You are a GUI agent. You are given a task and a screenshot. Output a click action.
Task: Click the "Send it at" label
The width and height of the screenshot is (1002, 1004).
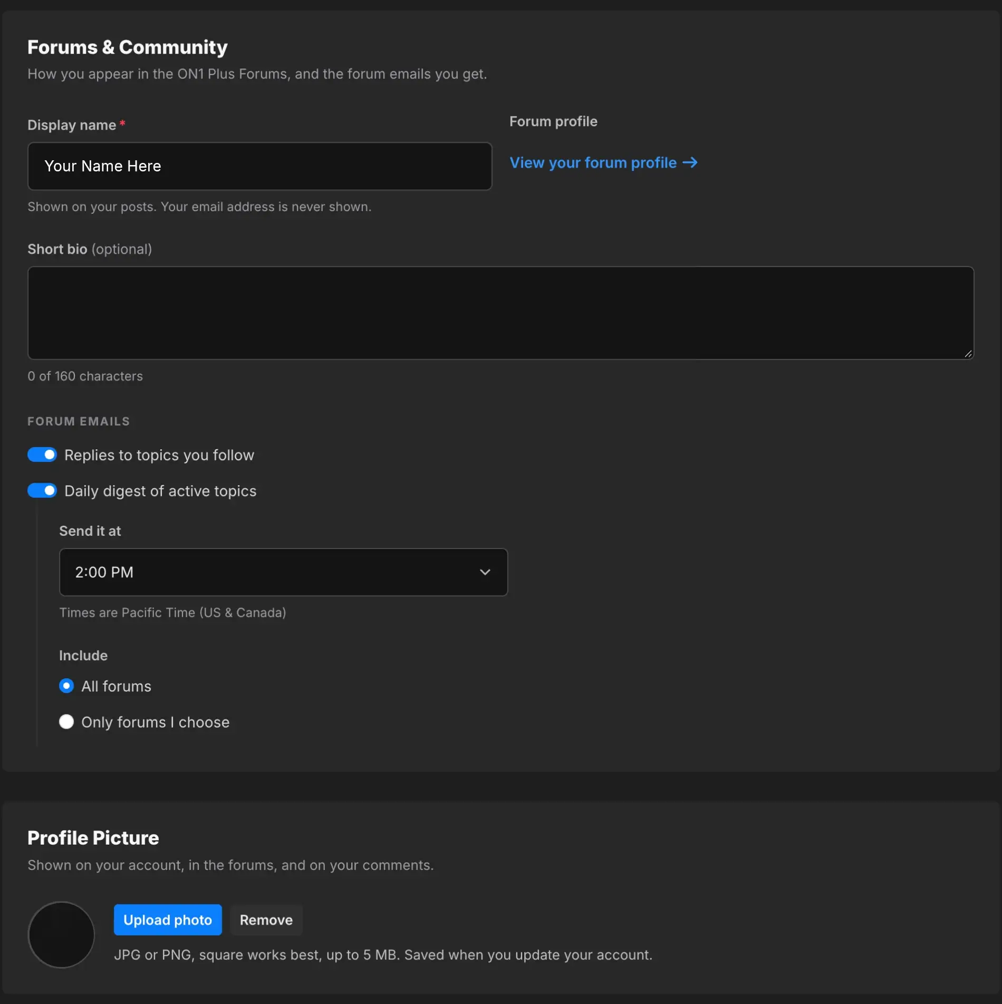[x=90, y=531]
